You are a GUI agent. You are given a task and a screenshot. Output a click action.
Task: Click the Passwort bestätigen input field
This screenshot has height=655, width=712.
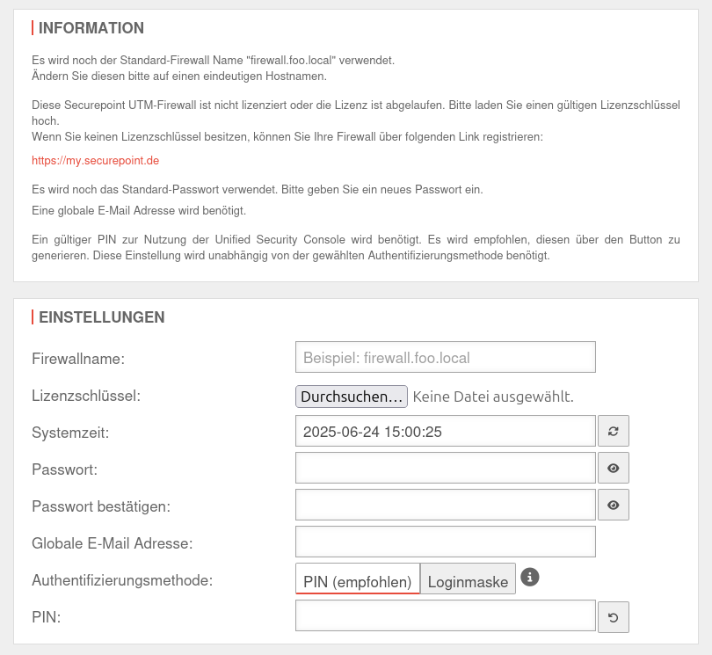tap(446, 505)
